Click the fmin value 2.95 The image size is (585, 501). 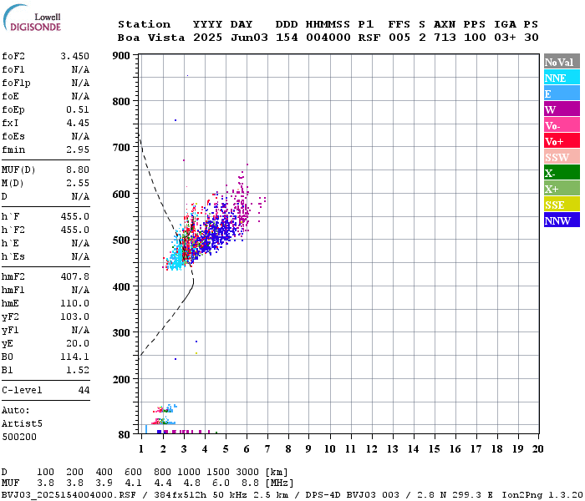tap(78, 149)
